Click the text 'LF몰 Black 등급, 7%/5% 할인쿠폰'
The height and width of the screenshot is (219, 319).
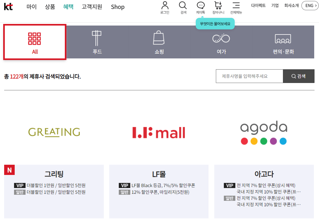163,185
